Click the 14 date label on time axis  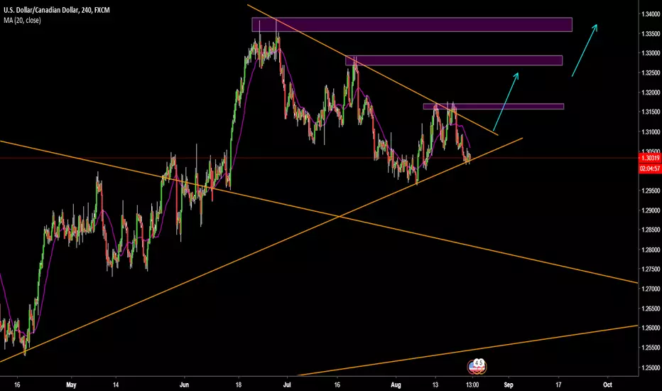click(116, 385)
